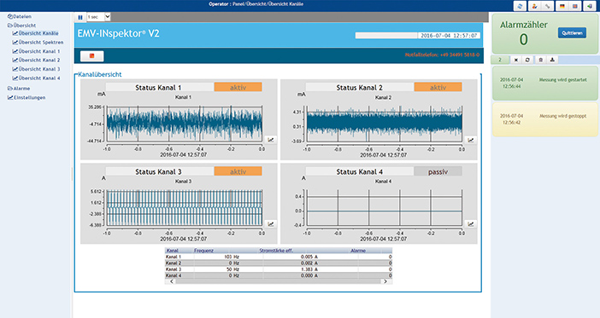Image resolution: width=600 pixels, height=318 pixels.
Task: Click the table scrollbar left arrow
Action: point(172,281)
